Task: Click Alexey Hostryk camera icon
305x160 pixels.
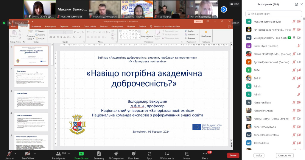Action: coord(299,119)
